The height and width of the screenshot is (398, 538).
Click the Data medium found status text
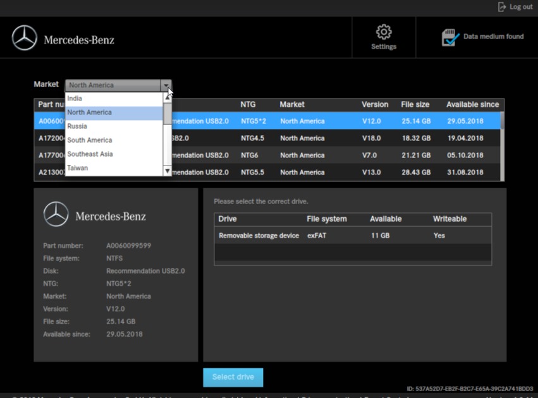click(493, 37)
